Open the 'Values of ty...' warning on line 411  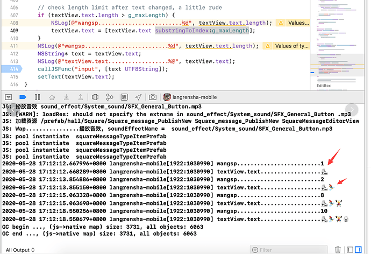pos(292,46)
